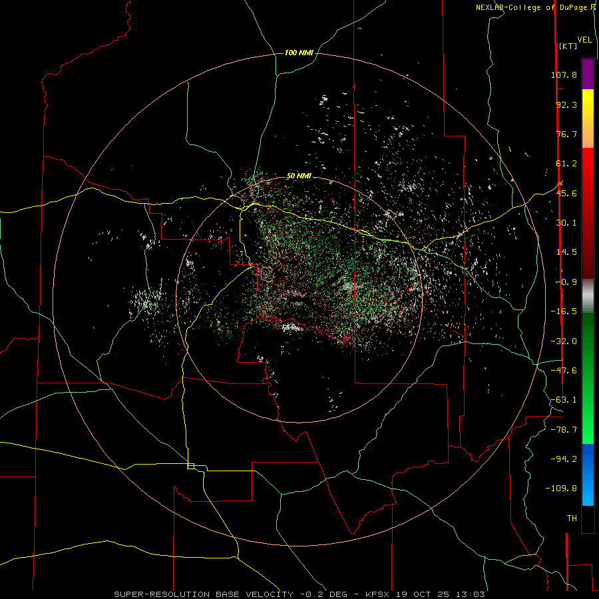Click the -32.0 legend value
Screen dimensions: 599x599
(564, 341)
